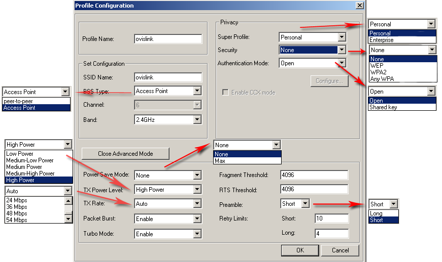Focus the SSID Name input field
Screen dimensions: 442x262
(x=168, y=77)
